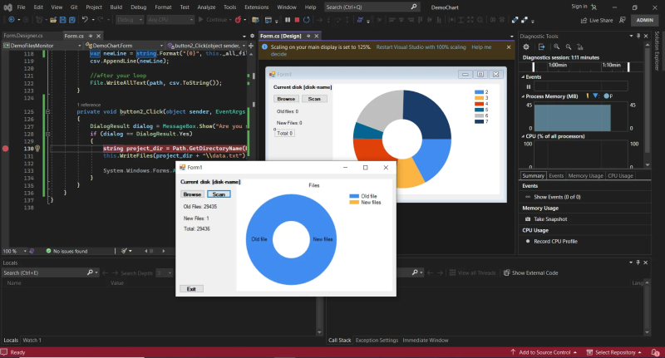The image size is (665, 358).
Task: Click Zoom In magnifier in Diagnostic Tools
Action: pos(556,47)
